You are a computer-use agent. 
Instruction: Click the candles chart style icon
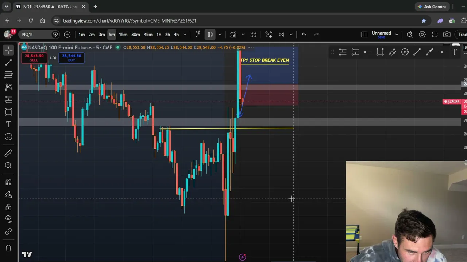211,35
